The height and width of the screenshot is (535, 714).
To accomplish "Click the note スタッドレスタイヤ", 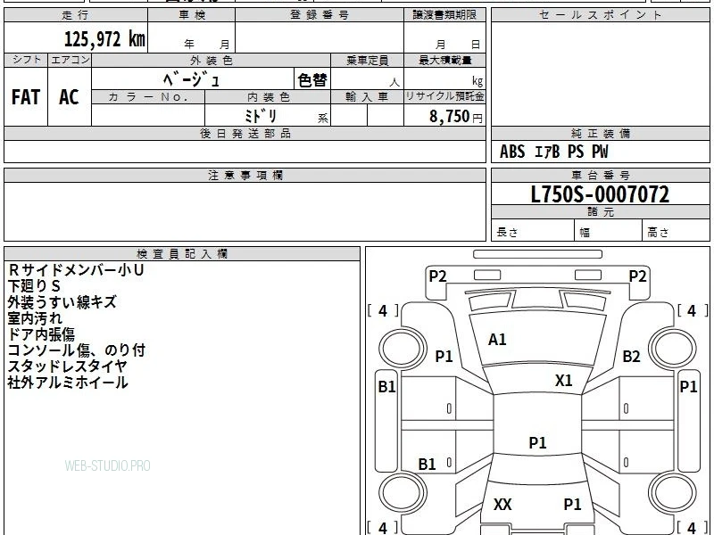I will (x=68, y=366).
